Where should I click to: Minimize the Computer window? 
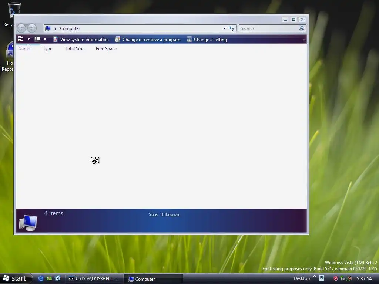[285, 20]
